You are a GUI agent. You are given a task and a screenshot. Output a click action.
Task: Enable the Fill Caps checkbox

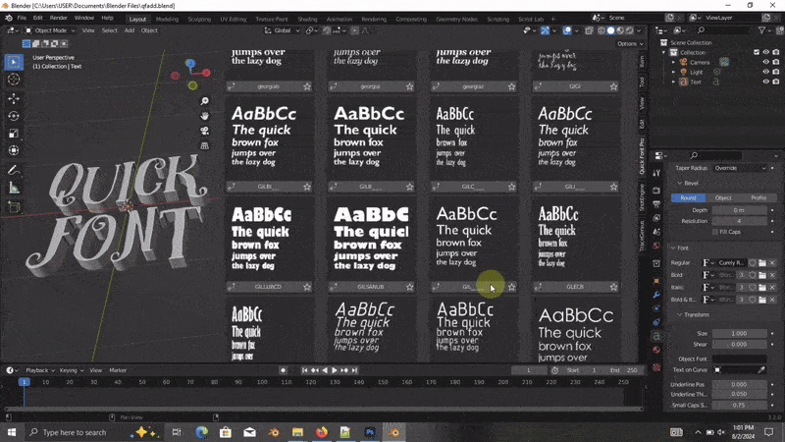(x=715, y=232)
